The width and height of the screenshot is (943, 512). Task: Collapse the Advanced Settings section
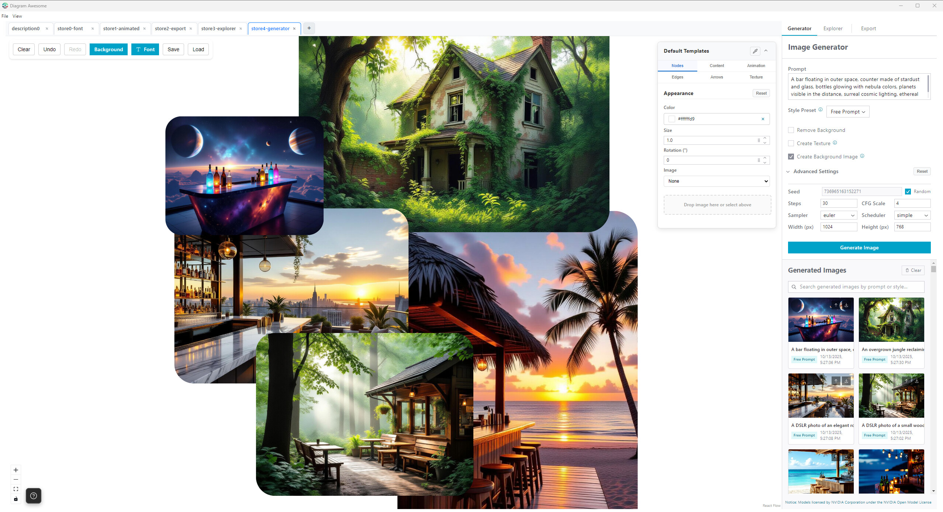(x=789, y=171)
